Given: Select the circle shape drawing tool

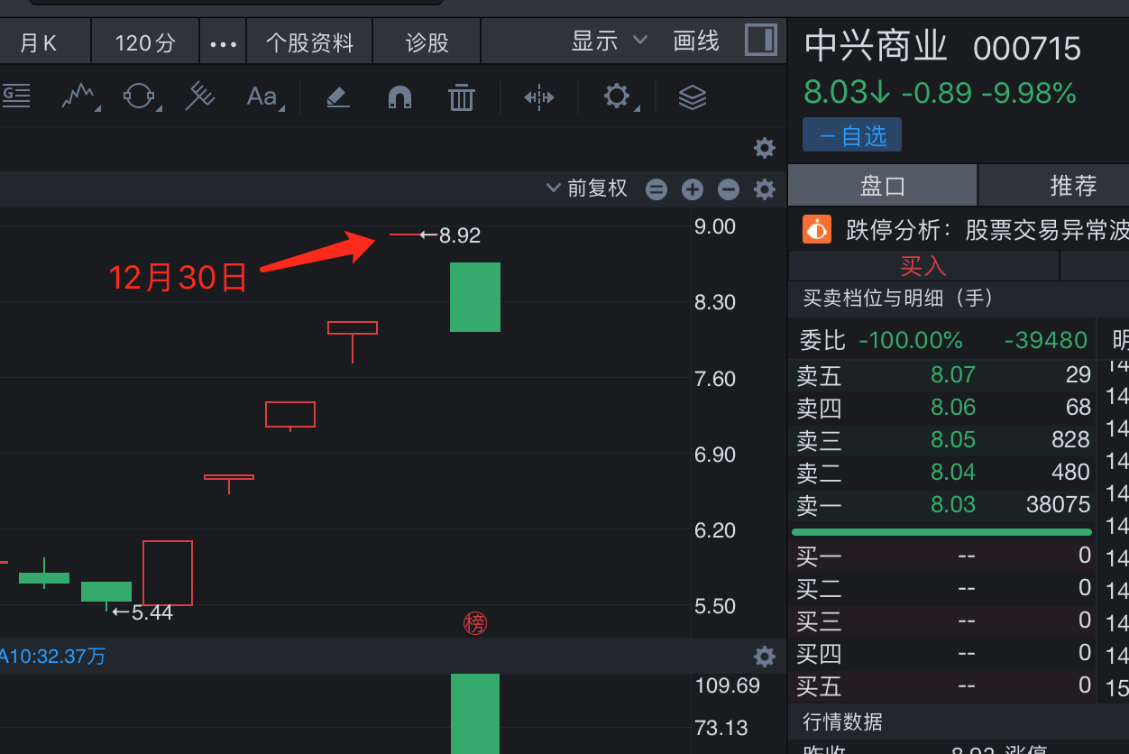Looking at the screenshot, I should point(139,96).
